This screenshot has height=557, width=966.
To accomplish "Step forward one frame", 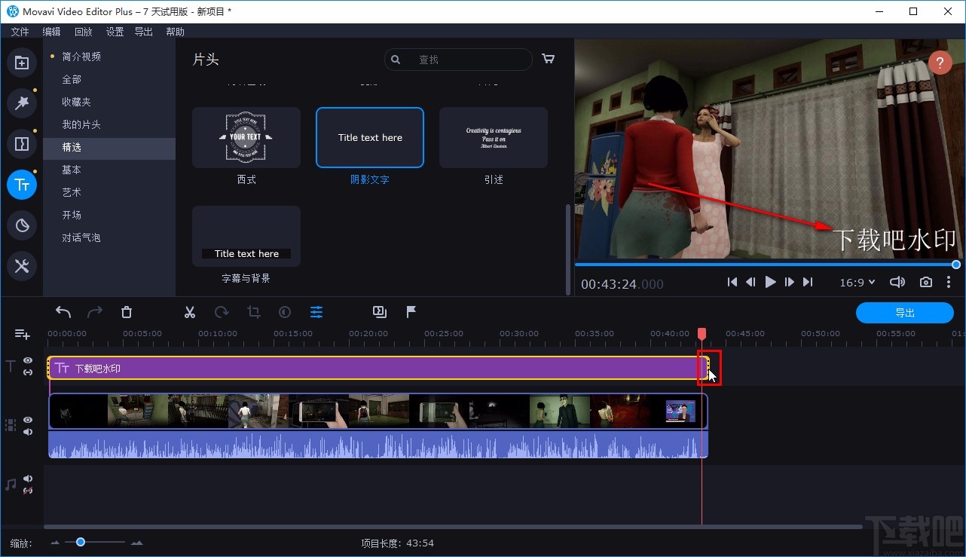I will tap(789, 282).
